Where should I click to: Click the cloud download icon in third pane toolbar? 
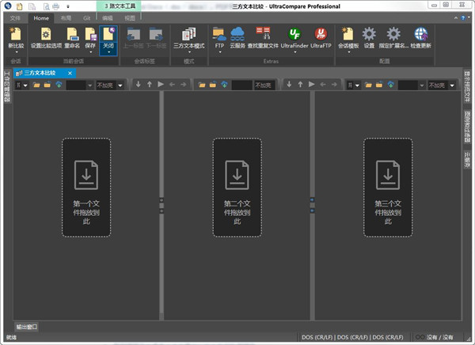click(x=391, y=85)
